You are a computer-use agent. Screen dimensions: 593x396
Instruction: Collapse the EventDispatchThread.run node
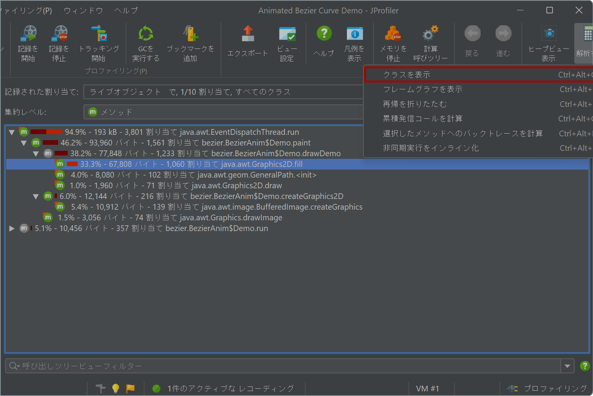(12, 132)
